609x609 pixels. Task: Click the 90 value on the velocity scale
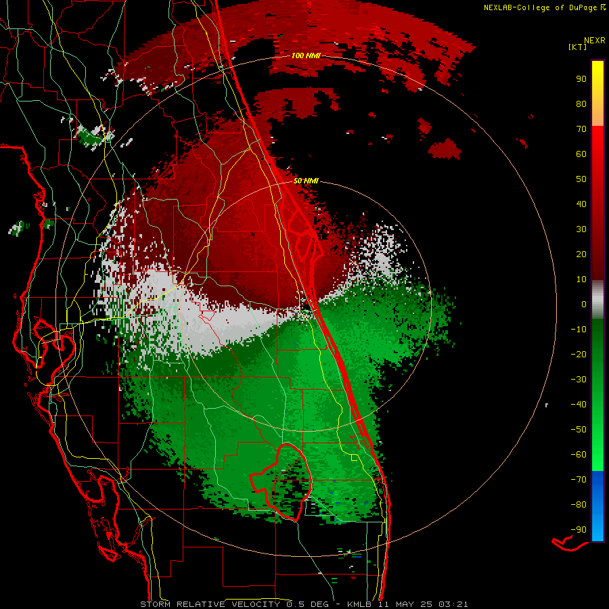click(x=581, y=79)
